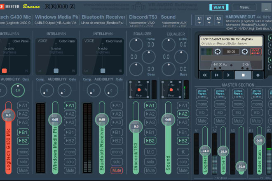Viewport: 272px width, 181px height.
Task: Click the cassette 'input' source indicator
Action: [x=256, y=51]
